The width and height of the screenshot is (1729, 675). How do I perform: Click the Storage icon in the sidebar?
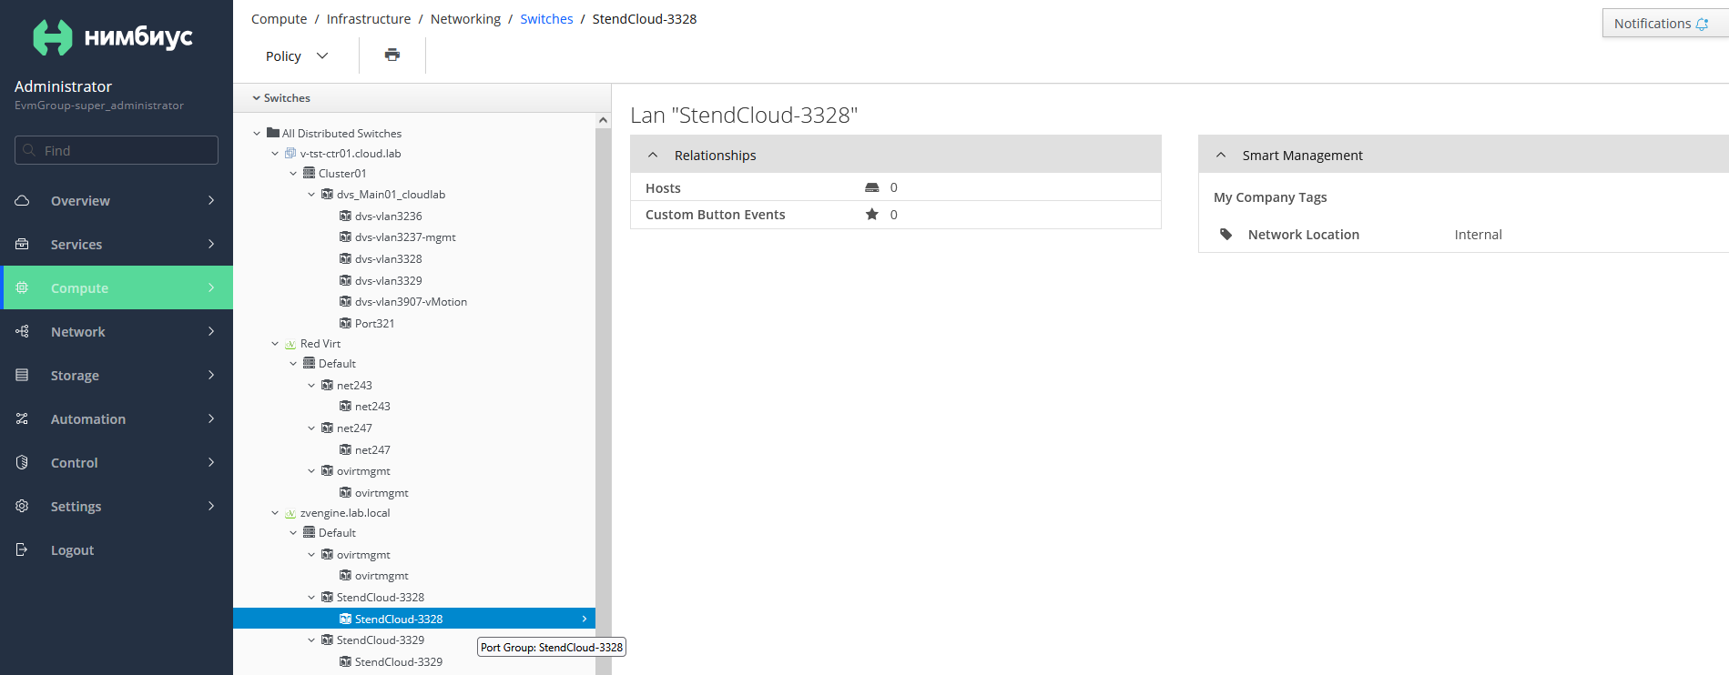tap(22, 375)
